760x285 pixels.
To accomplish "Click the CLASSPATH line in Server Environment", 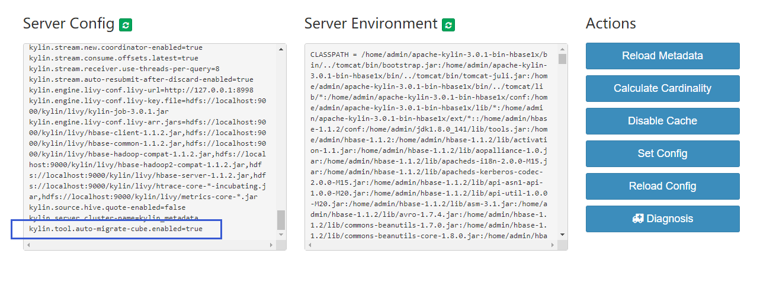I will click(415, 55).
